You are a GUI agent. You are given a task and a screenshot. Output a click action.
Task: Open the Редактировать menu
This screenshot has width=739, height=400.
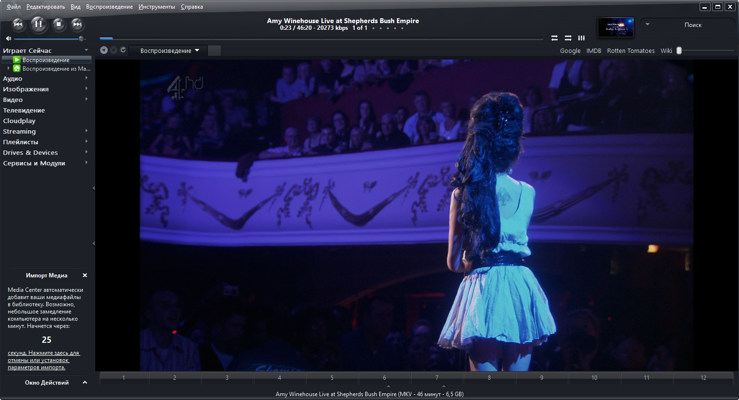(46, 7)
